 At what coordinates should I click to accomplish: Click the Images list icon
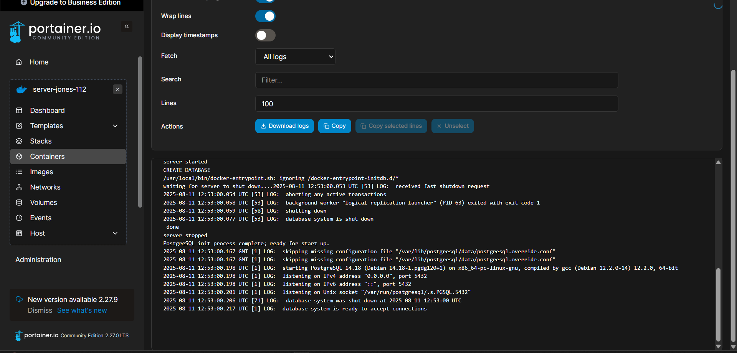point(19,172)
